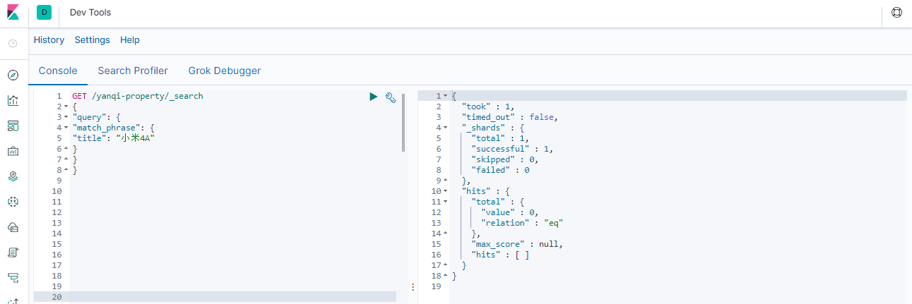Click the empty line 20 in request editor
This screenshot has width=912, height=304.
click(233, 297)
